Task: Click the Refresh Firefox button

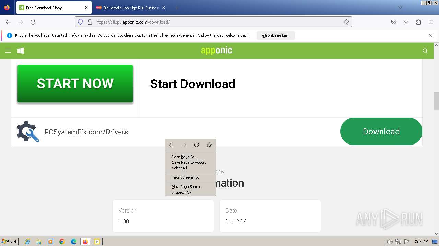Action: [x=275, y=36]
